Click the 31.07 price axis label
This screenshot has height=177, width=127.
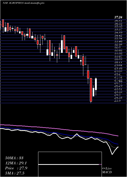point(118,56)
